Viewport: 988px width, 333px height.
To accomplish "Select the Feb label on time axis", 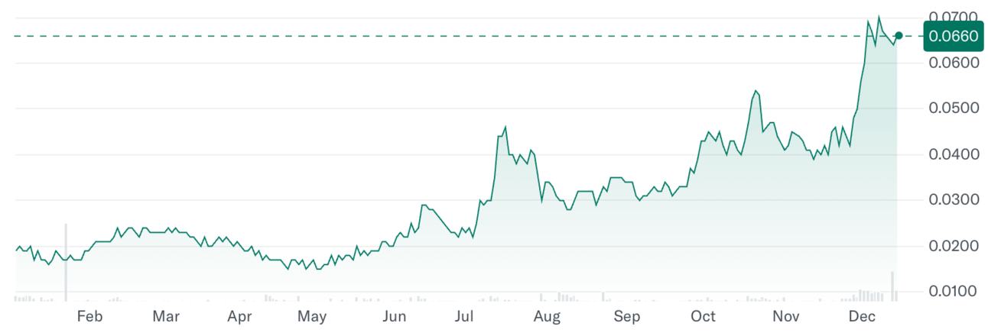I will point(90,316).
